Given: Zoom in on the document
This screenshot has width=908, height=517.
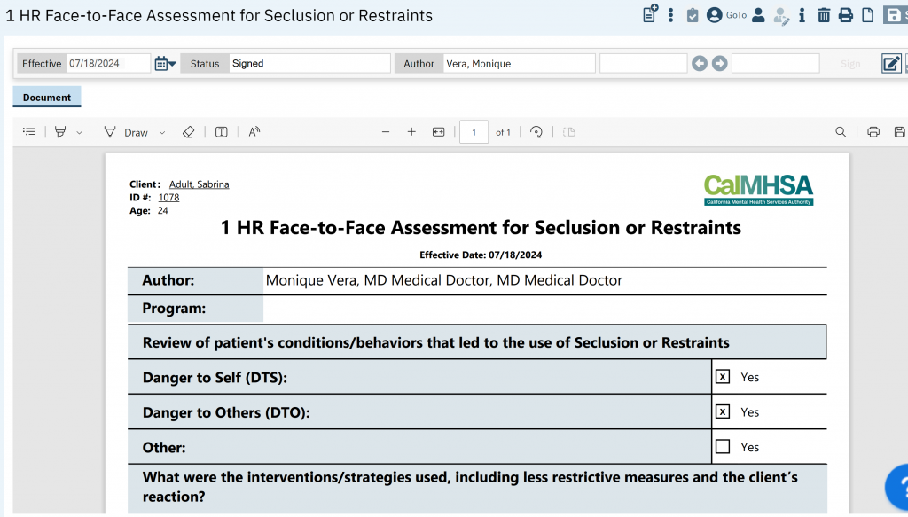Looking at the screenshot, I should 411,131.
